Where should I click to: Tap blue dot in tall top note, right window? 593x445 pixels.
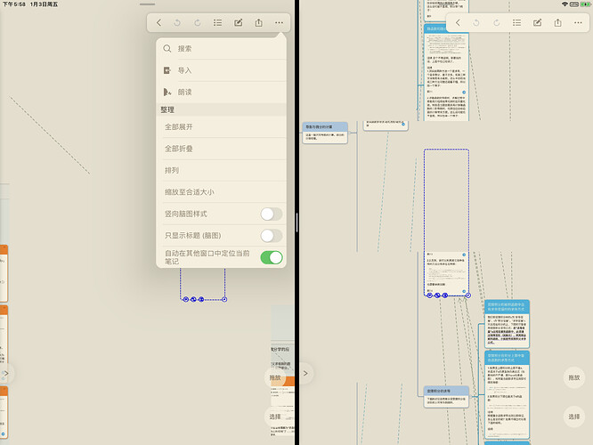[x=464, y=93]
